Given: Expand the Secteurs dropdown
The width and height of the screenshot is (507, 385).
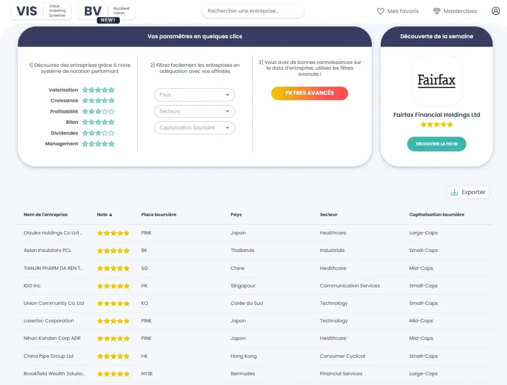Looking at the screenshot, I should coord(194,111).
